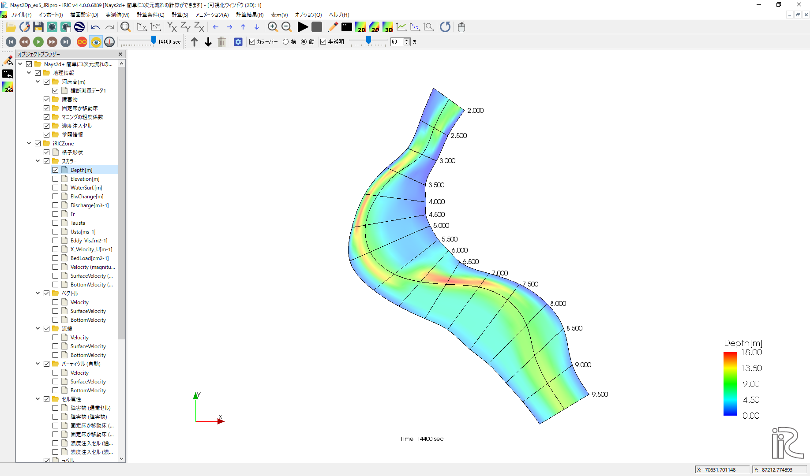Image resolution: width=810 pixels, height=476 pixels.
Task: Open the 計算条件(C) menu
Action: pos(150,15)
